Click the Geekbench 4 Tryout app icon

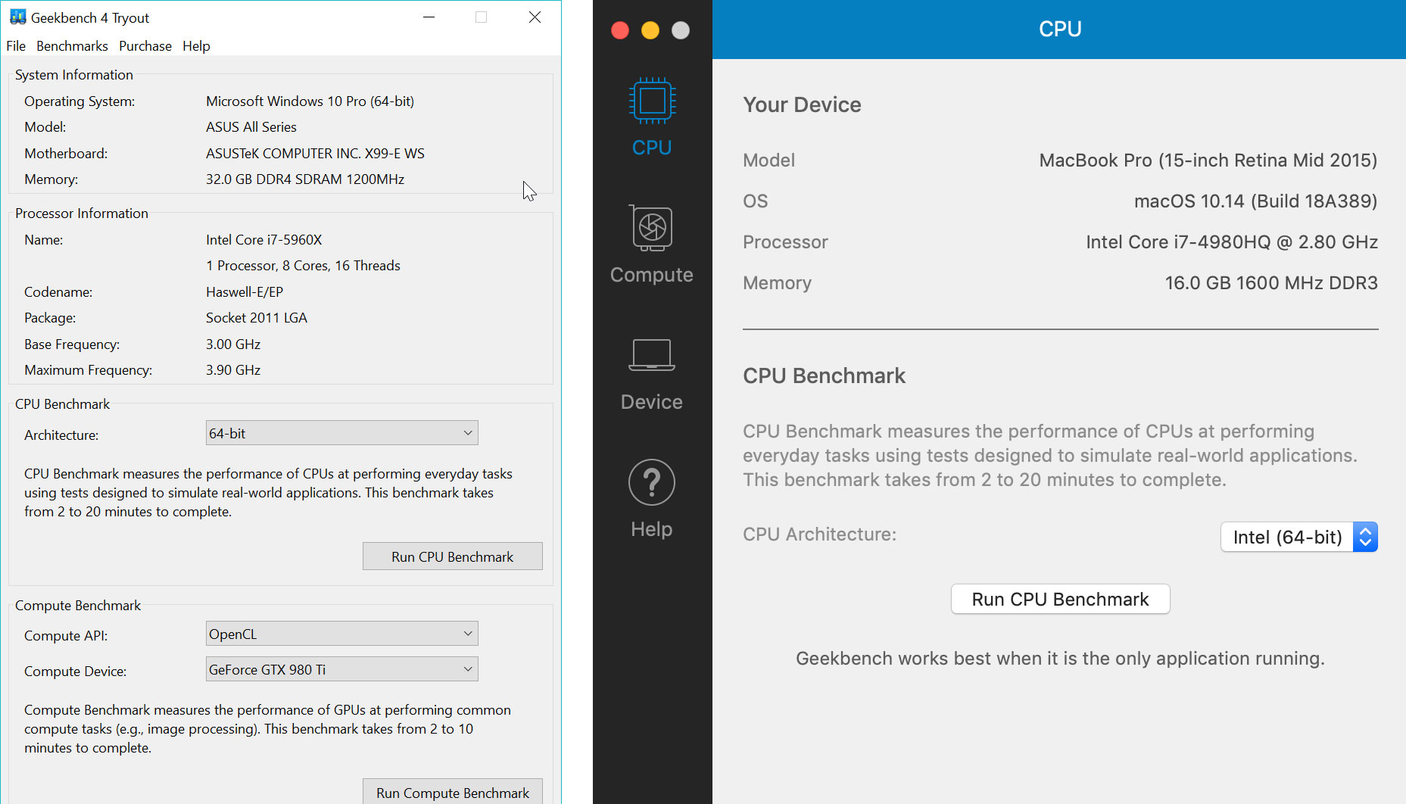[x=17, y=17]
